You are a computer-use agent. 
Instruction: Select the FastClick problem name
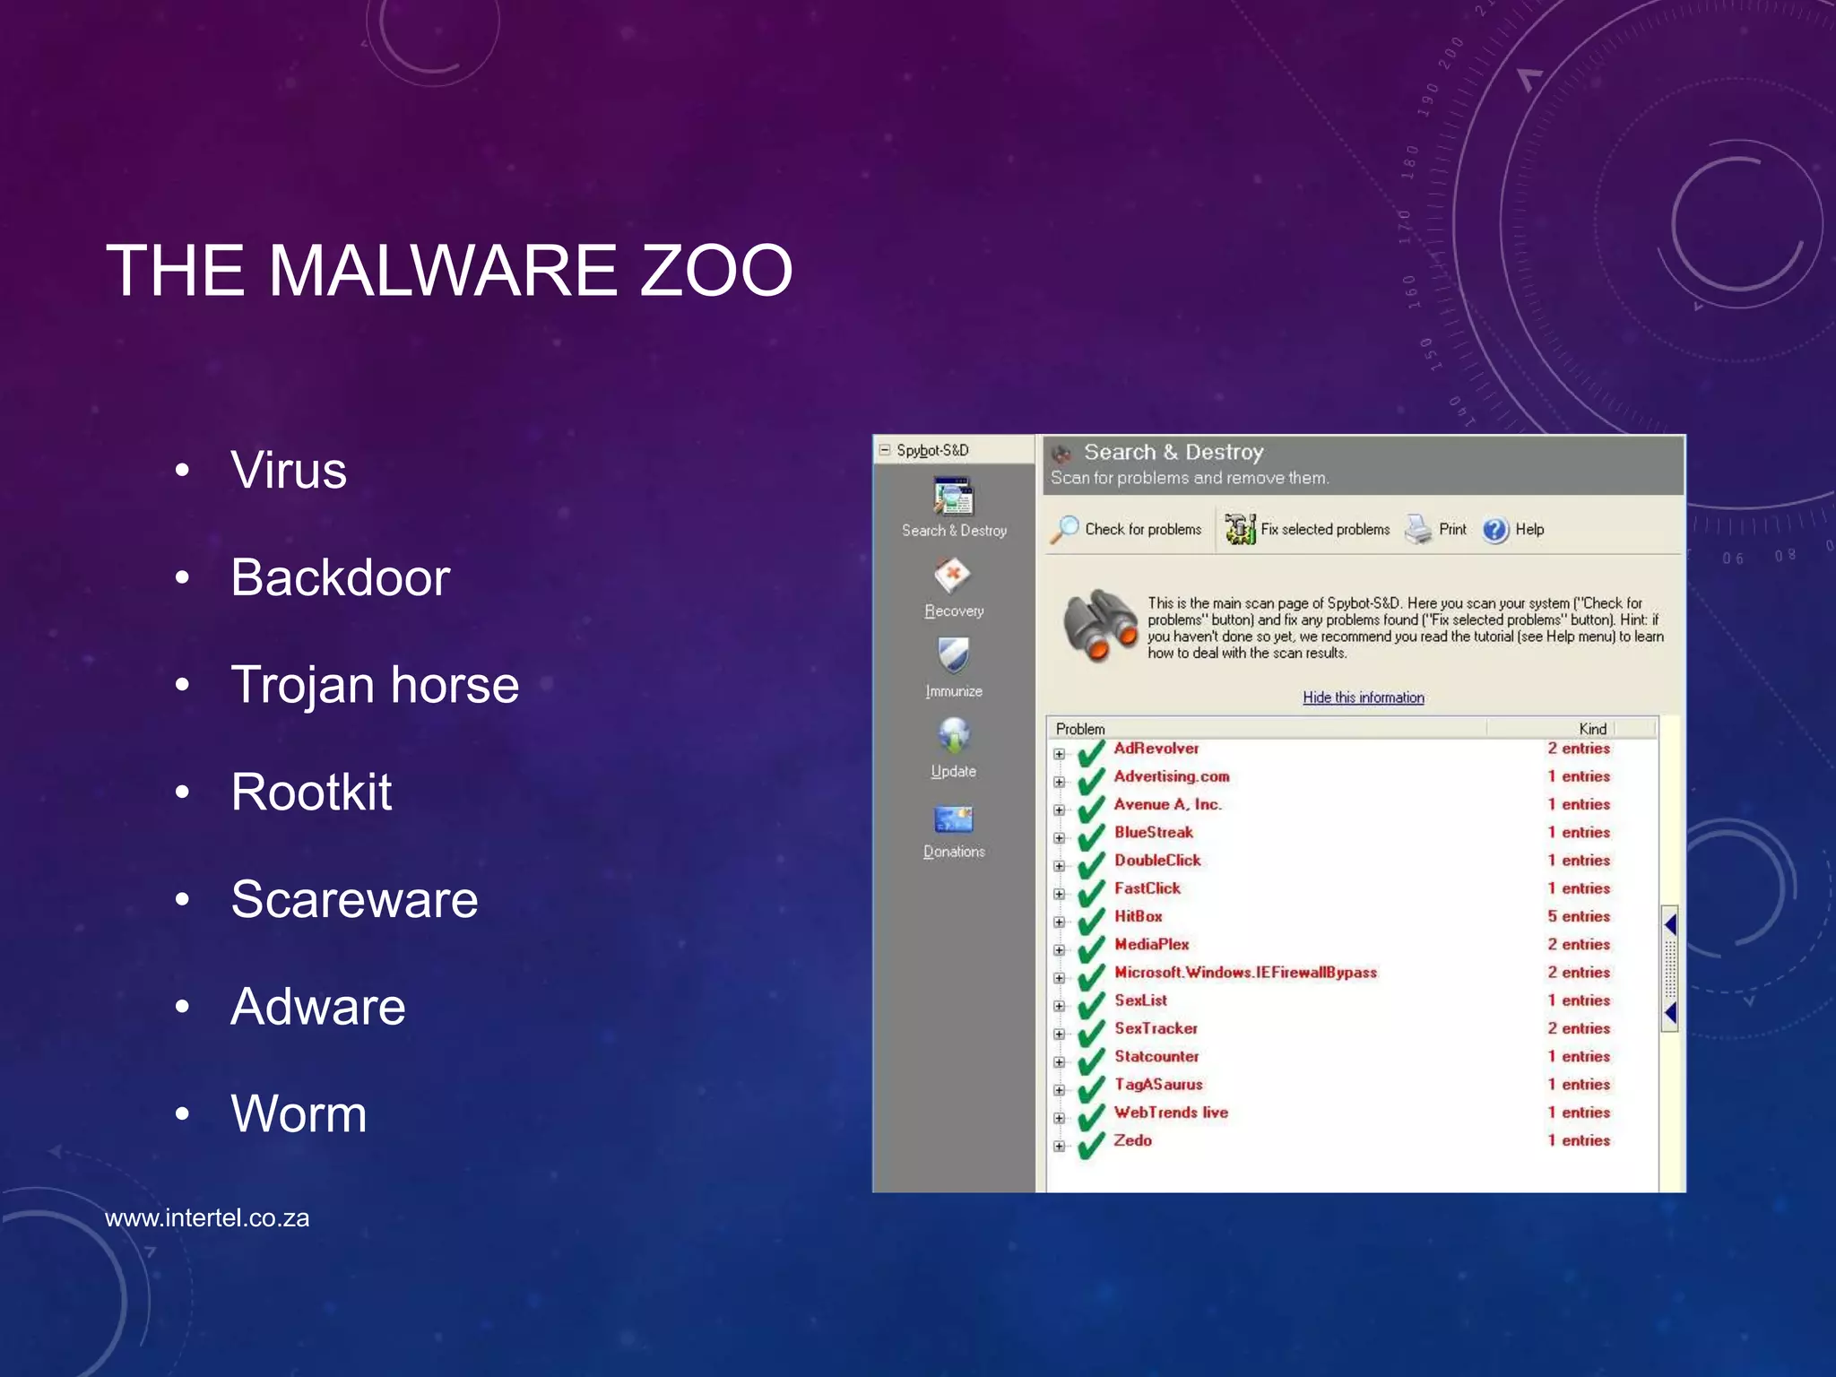[1147, 888]
